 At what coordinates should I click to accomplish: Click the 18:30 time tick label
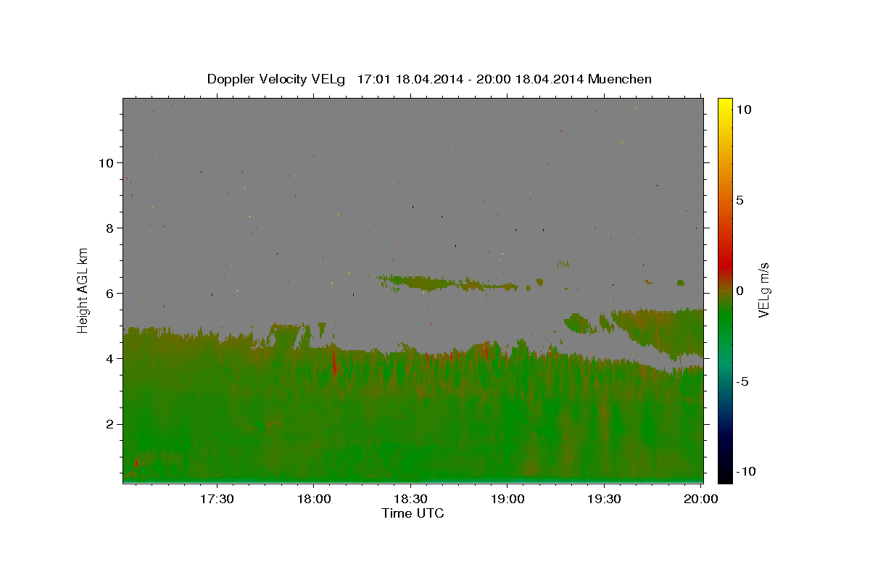(x=410, y=499)
